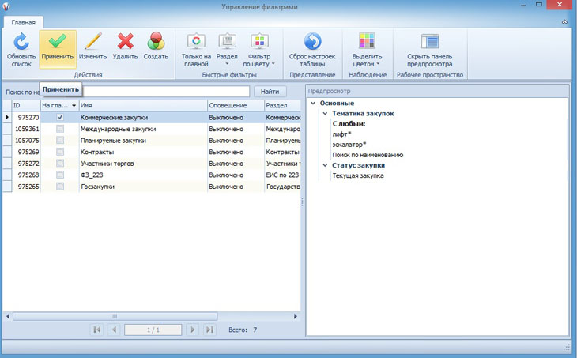The image size is (577, 358).
Task: Uncheck the Коммерческие закупки checkbox
Action: pyautogui.click(x=60, y=117)
